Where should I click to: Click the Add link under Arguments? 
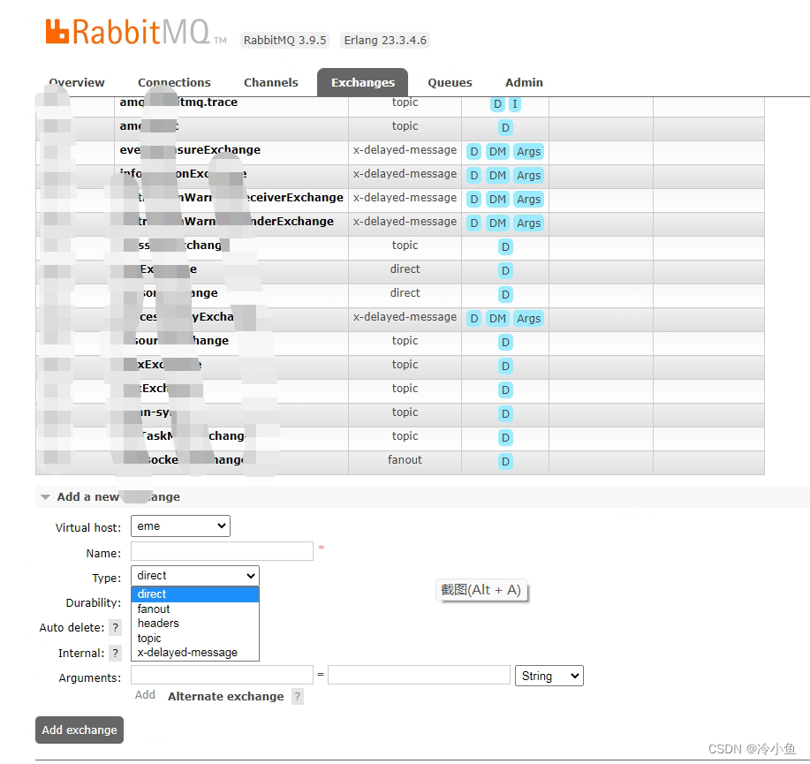click(x=144, y=695)
